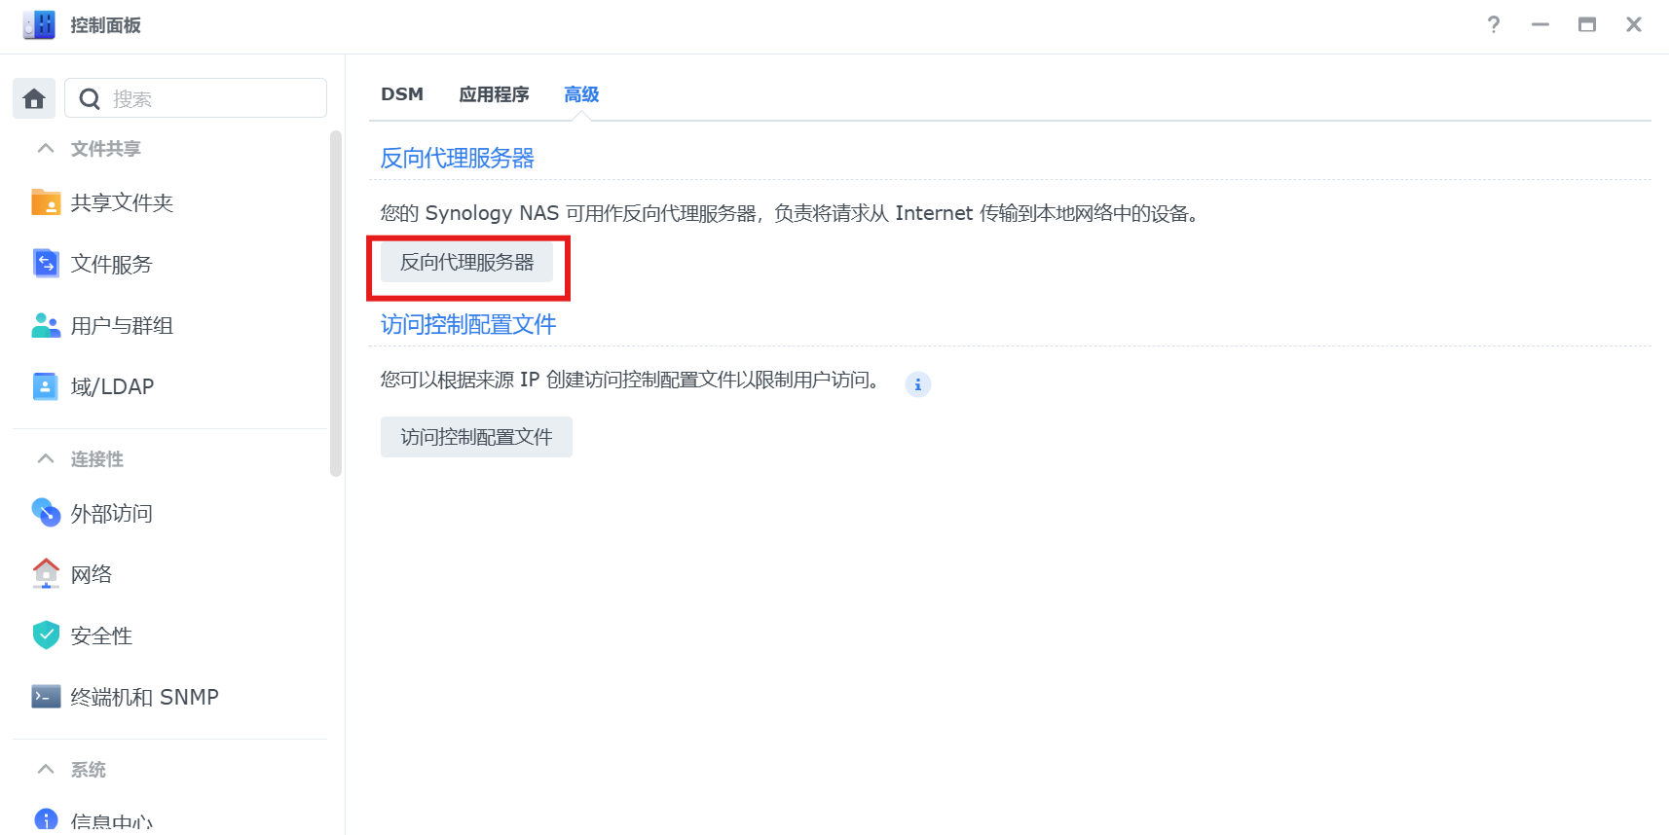Open 用户与群组 users icon
This screenshot has width=1669, height=835.
pos(46,325)
